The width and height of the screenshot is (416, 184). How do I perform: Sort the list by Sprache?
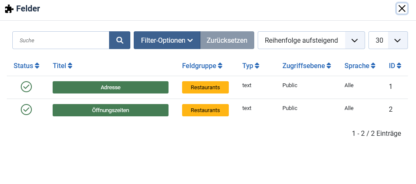click(360, 66)
